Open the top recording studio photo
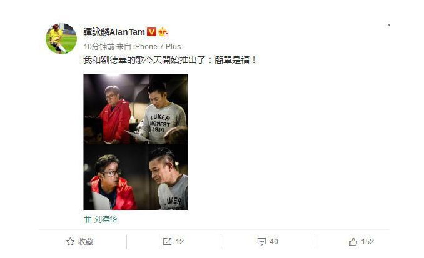Viewport: 424px width, 258px height. (x=135, y=109)
